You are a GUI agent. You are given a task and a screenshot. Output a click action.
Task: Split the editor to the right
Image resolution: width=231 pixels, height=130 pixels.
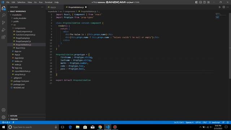click(224, 7)
